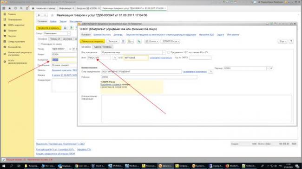Click the highlighted Контрагент field
This screenshot has height=169, width=302.
64,60
